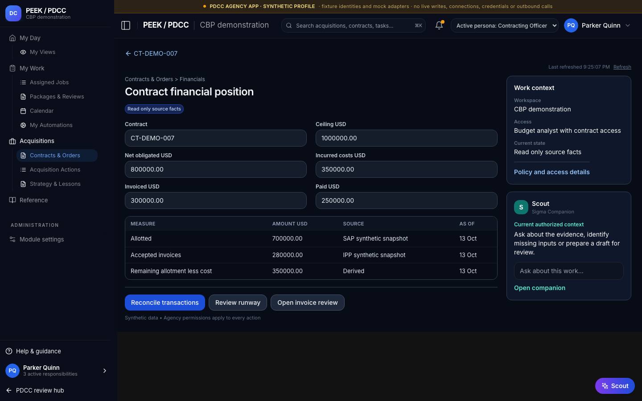The width and height of the screenshot is (642, 401).
Task: Open Packages & Reviews
Action: [57, 97]
